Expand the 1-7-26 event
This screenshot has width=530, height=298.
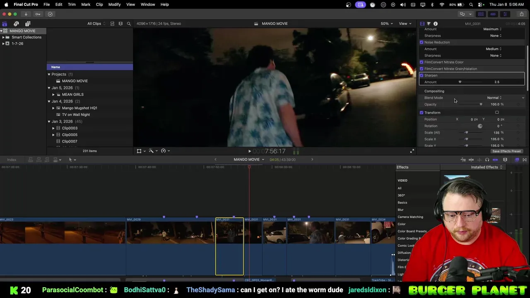[3, 43]
